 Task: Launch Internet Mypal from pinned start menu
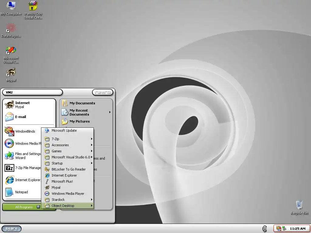click(x=29, y=105)
